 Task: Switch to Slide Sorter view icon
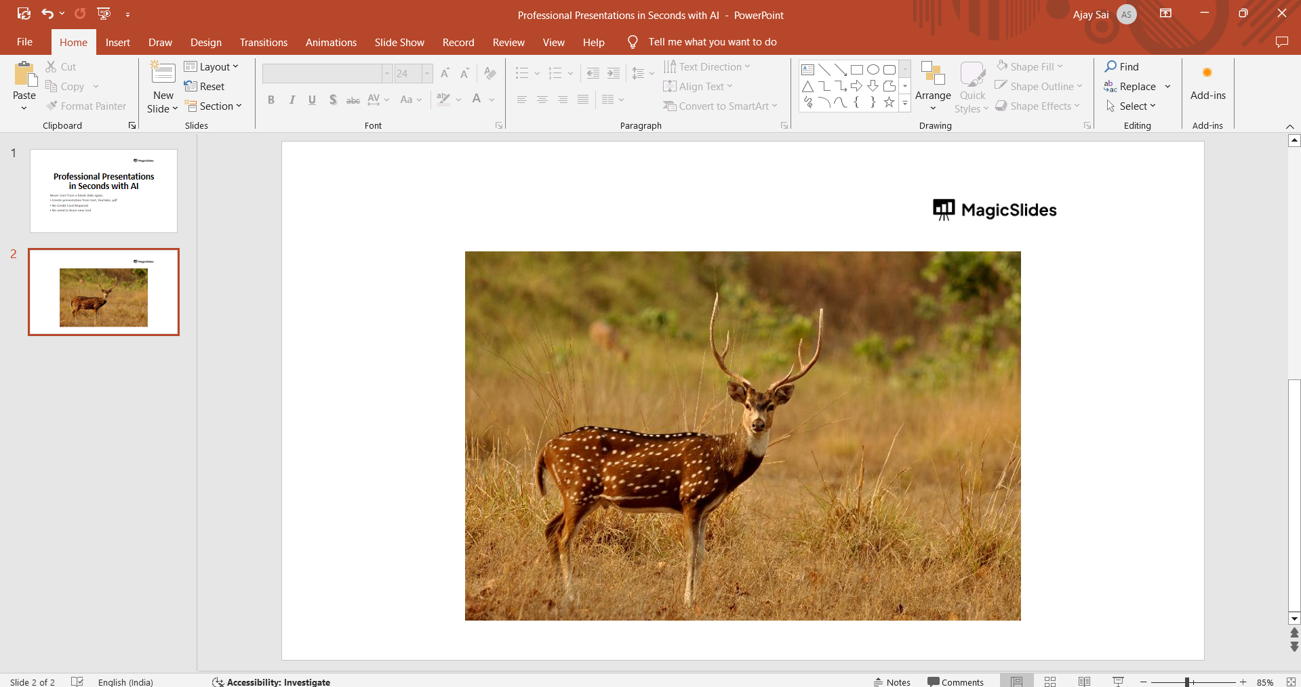pyautogui.click(x=1050, y=682)
